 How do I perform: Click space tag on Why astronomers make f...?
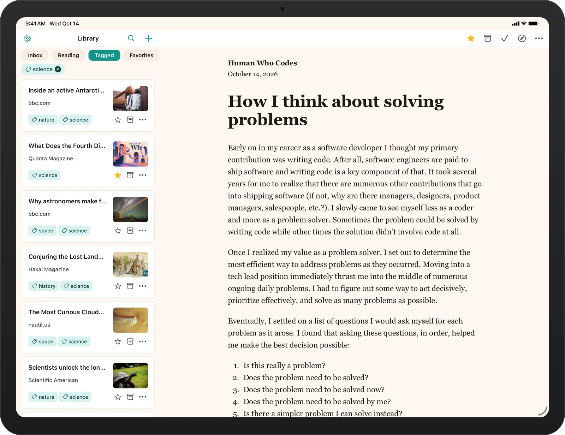point(42,231)
